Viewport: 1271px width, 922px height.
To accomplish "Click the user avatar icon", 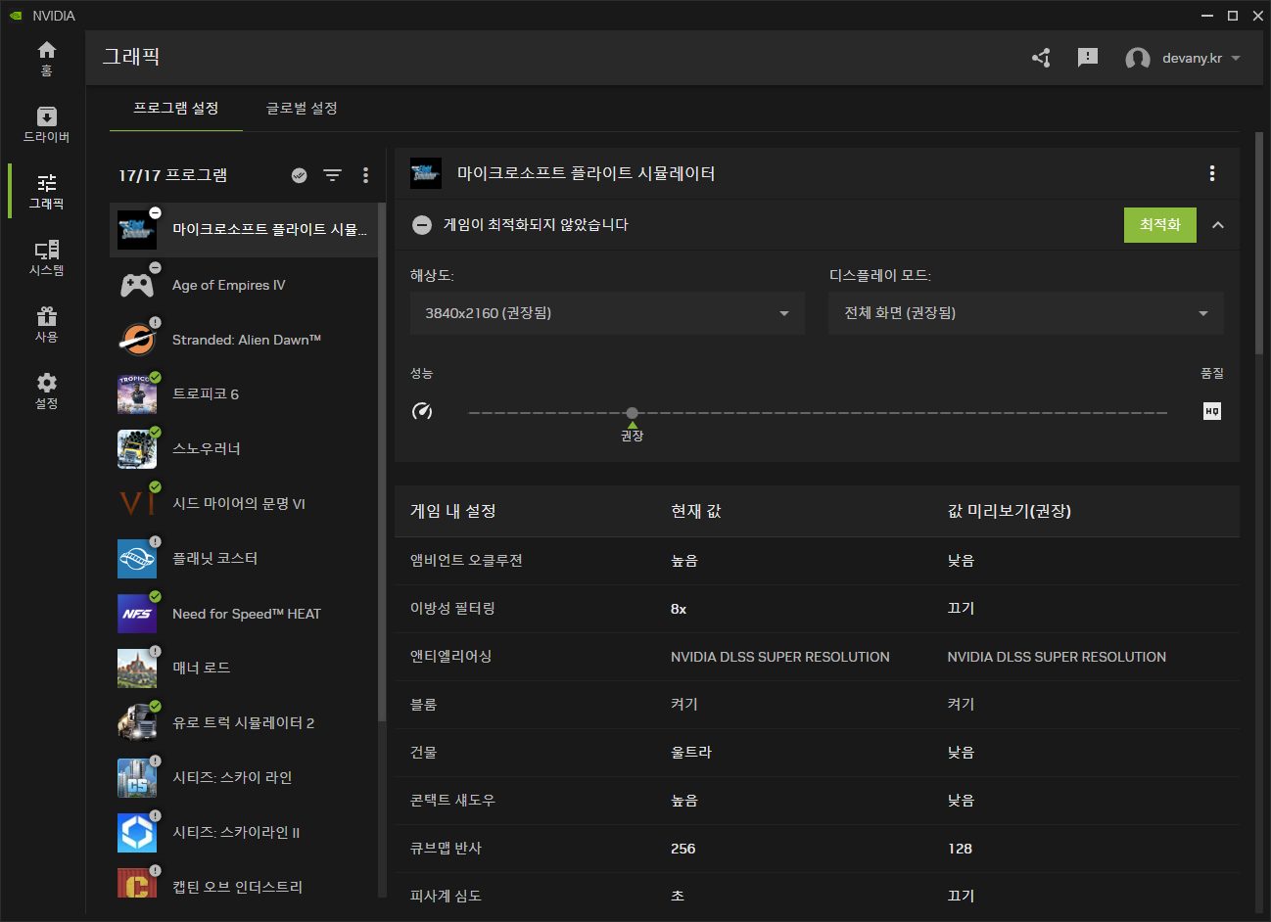I will point(1137,59).
